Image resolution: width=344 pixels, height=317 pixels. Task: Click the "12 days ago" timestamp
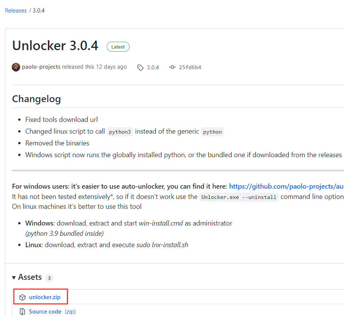111,67
